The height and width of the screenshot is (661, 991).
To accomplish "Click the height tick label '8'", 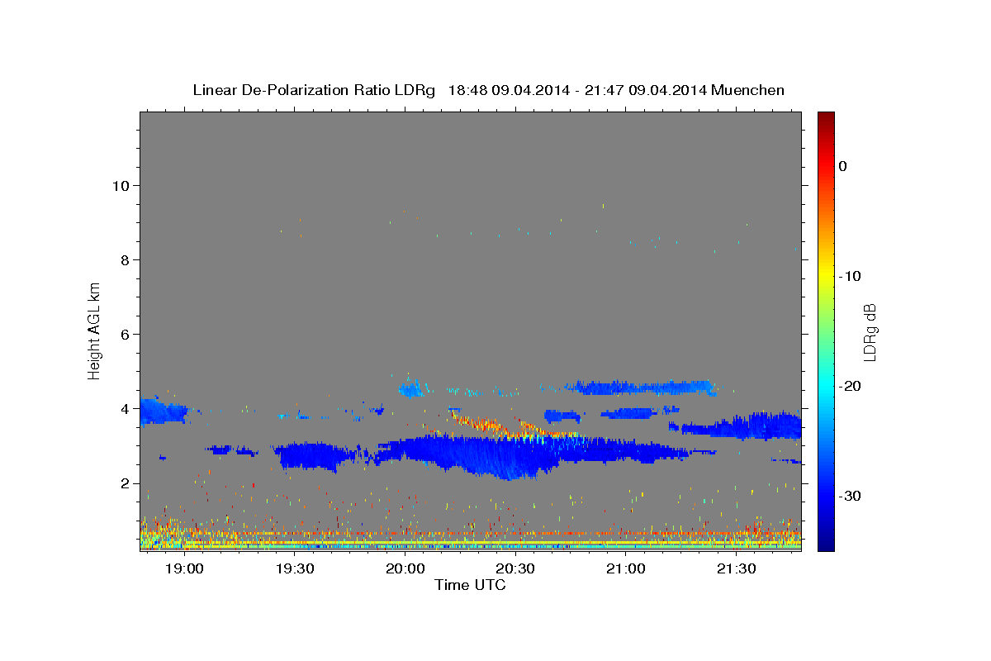I will (126, 259).
